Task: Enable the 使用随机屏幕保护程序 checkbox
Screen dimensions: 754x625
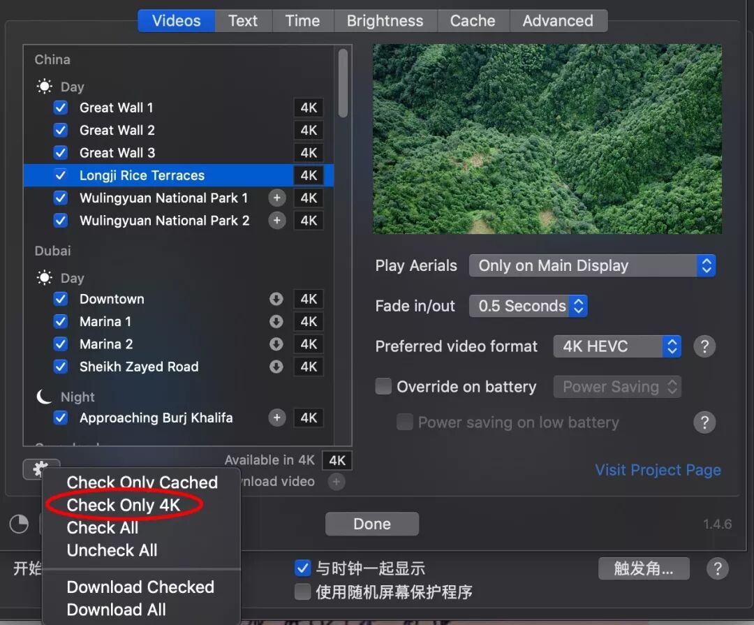Action: (x=302, y=591)
